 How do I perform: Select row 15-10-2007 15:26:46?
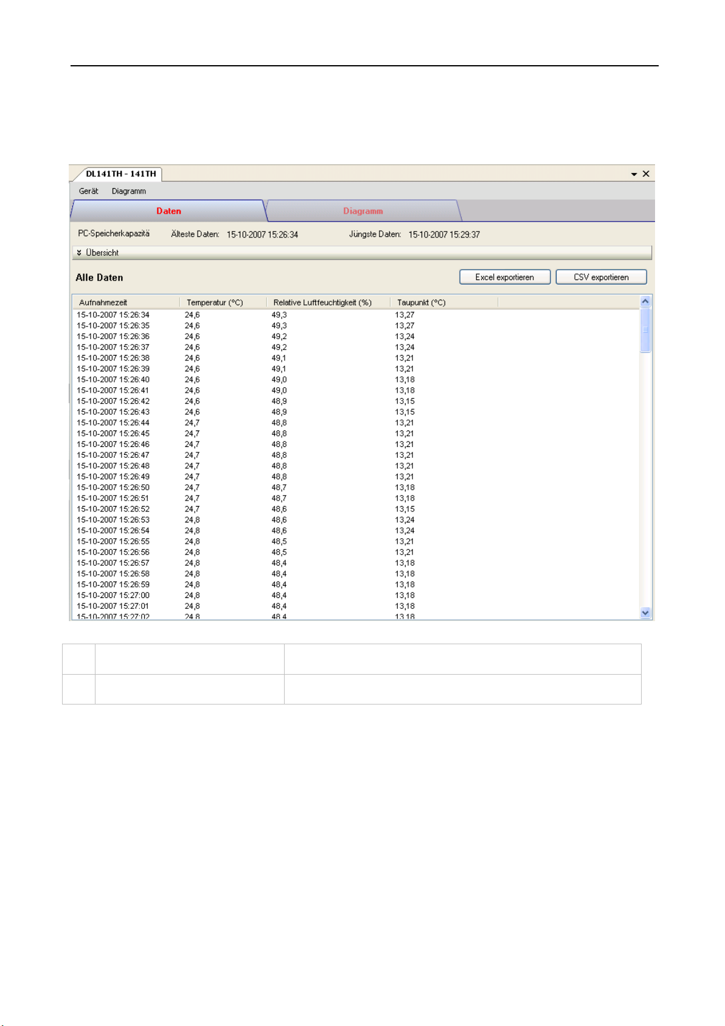[x=356, y=444]
